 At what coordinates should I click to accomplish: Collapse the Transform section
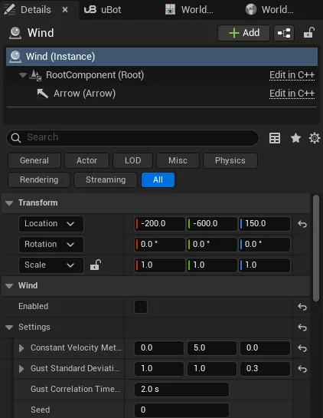(x=9, y=203)
